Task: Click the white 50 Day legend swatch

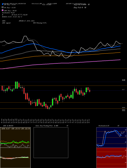Action: pyautogui.click(x=3, y=7)
